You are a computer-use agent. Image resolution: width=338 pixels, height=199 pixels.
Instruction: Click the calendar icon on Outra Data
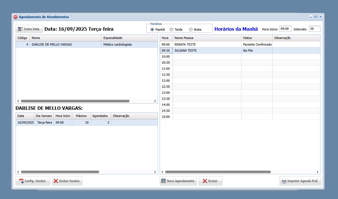[x=20, y=29]
